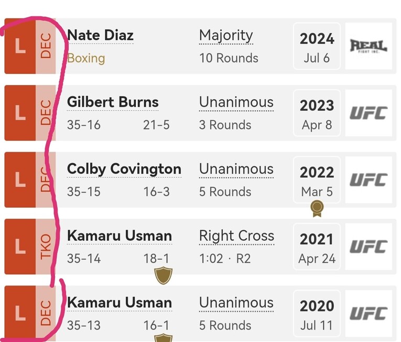This screenshot has height=342, width=401.
Task: Click the UFC logo for the Colby Covington fight
Action: coord(369,180)
